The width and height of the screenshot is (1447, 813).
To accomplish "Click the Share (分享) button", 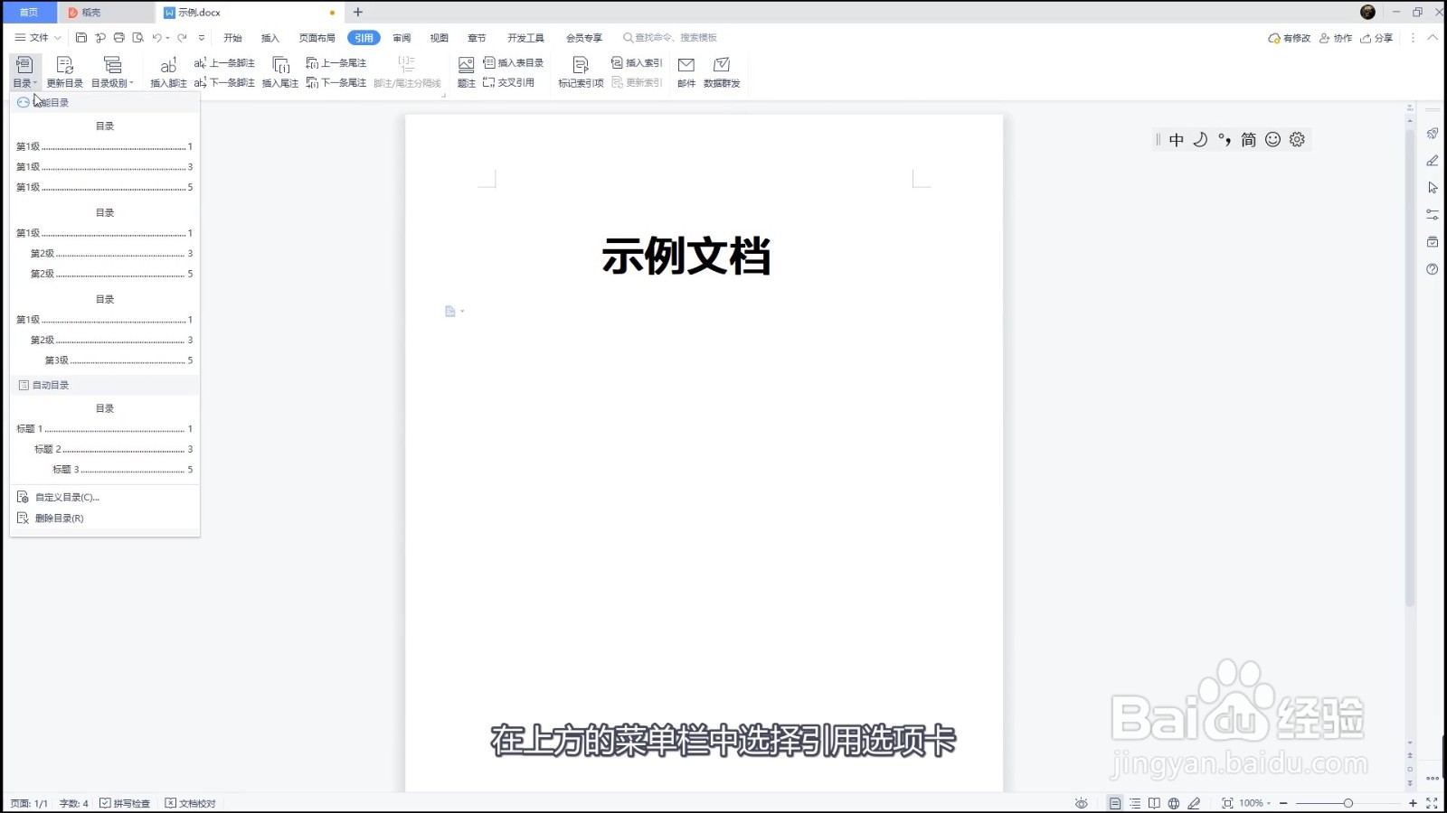I will (x=1376, y=38).
